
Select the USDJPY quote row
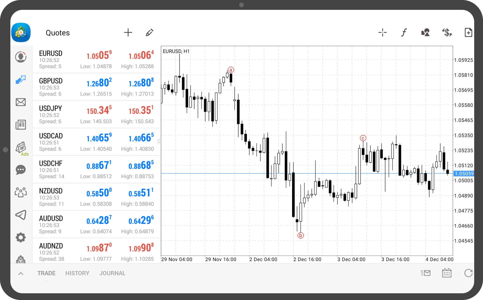[x=96, y=115]
